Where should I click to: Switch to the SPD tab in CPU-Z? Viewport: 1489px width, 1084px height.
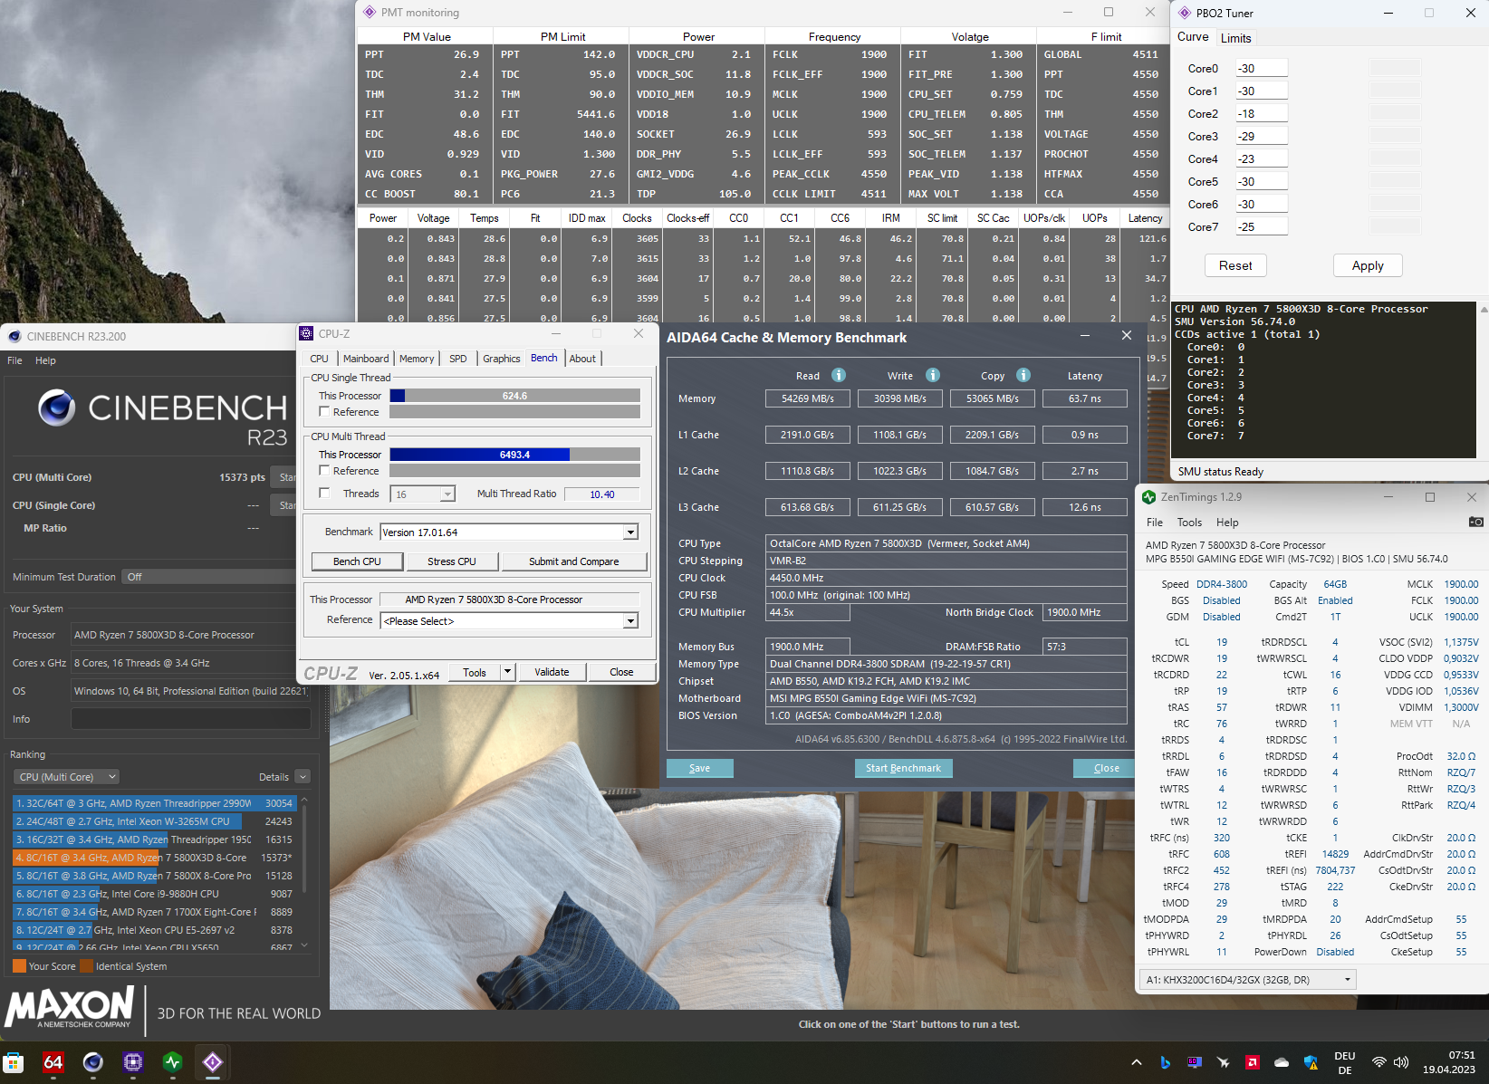click(458, 359)
